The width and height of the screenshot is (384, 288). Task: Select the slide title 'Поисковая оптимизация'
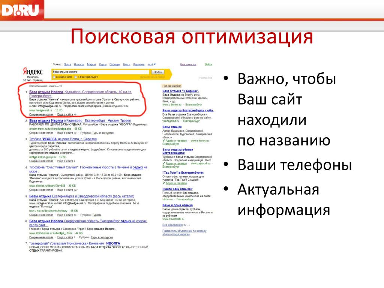[192, 36]
